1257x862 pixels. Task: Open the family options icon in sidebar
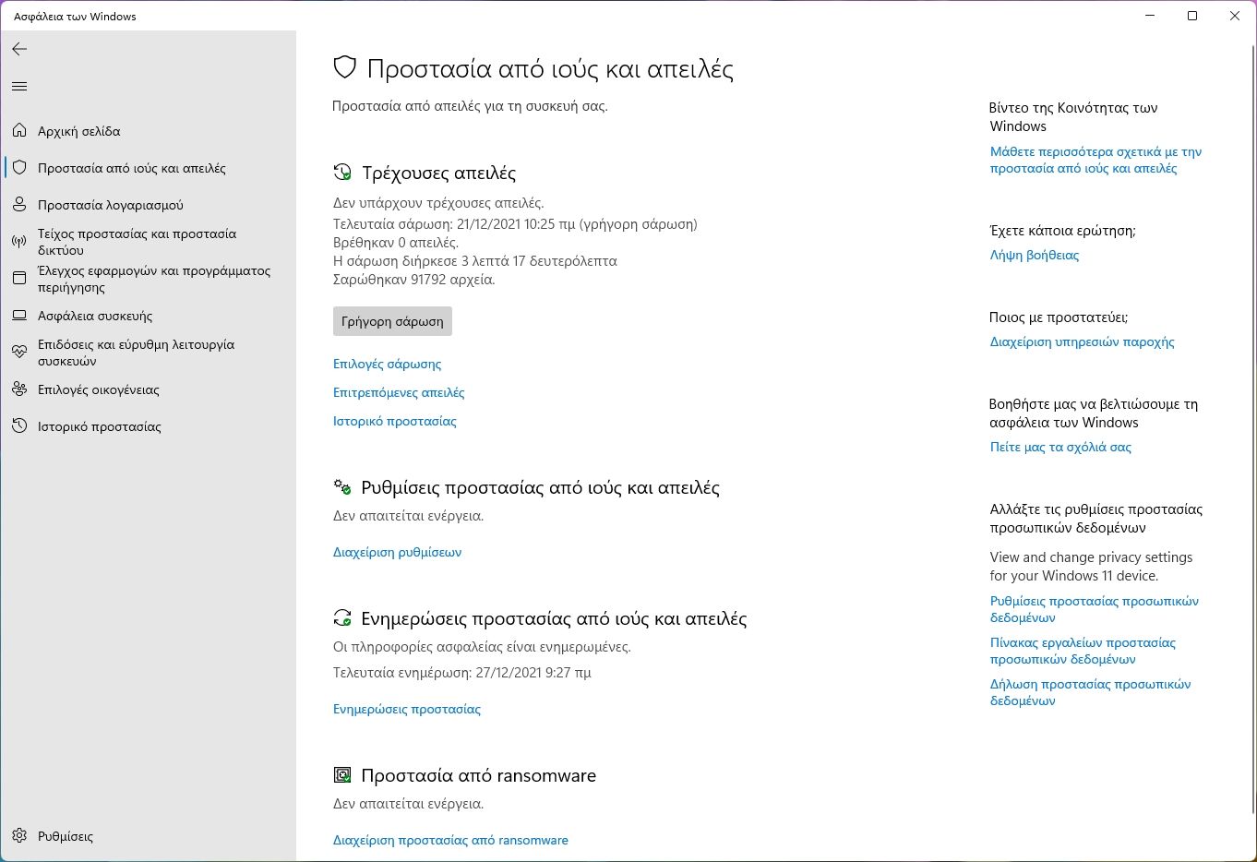point(19,389)
